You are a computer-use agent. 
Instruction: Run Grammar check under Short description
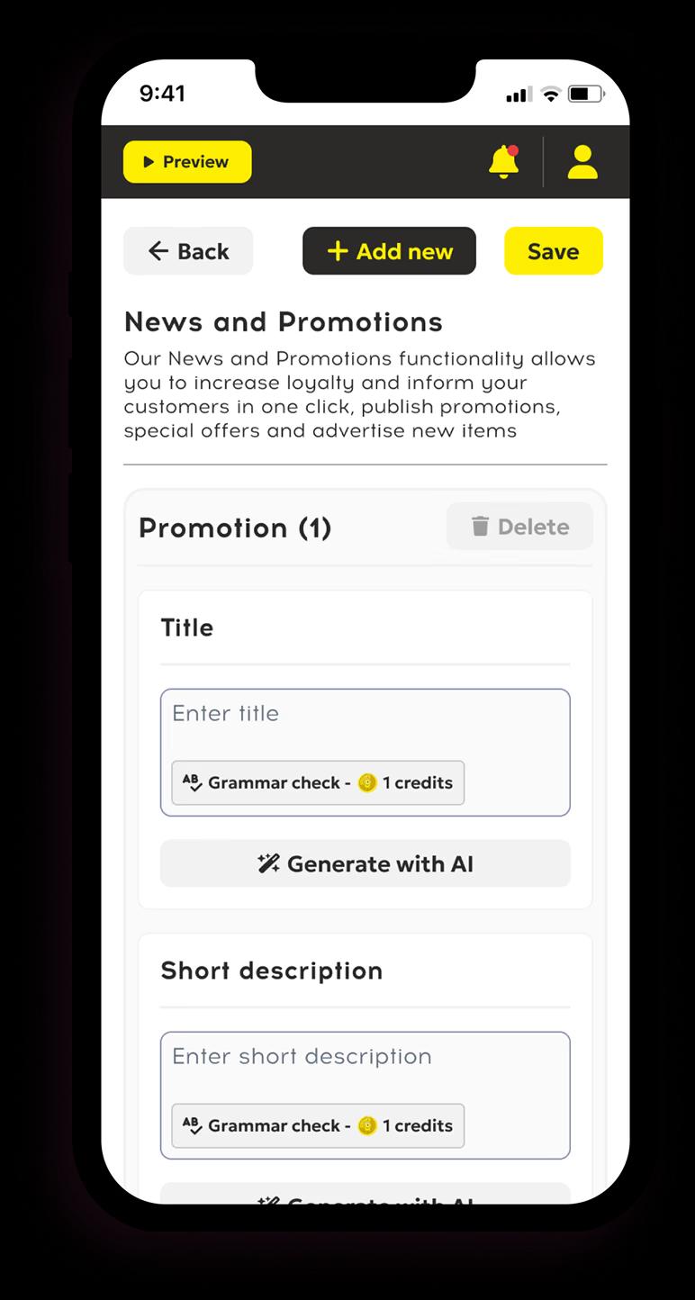click(x=318, y=1125)
